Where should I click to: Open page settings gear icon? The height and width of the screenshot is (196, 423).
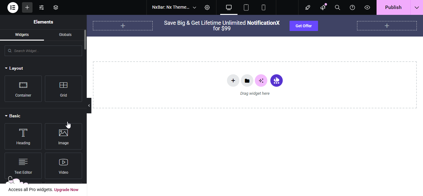tap(207, 7)
